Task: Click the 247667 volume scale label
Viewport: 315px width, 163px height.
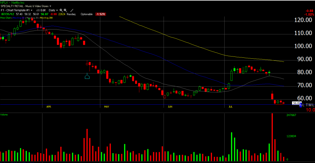Action: (x=291, y=115)
